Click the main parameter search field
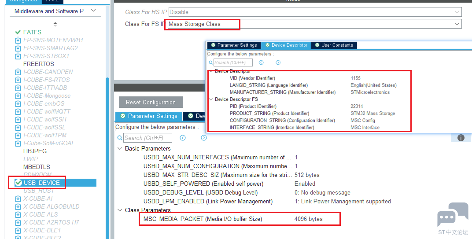Screen dimensions: 472x239 [x=147, y=138]
